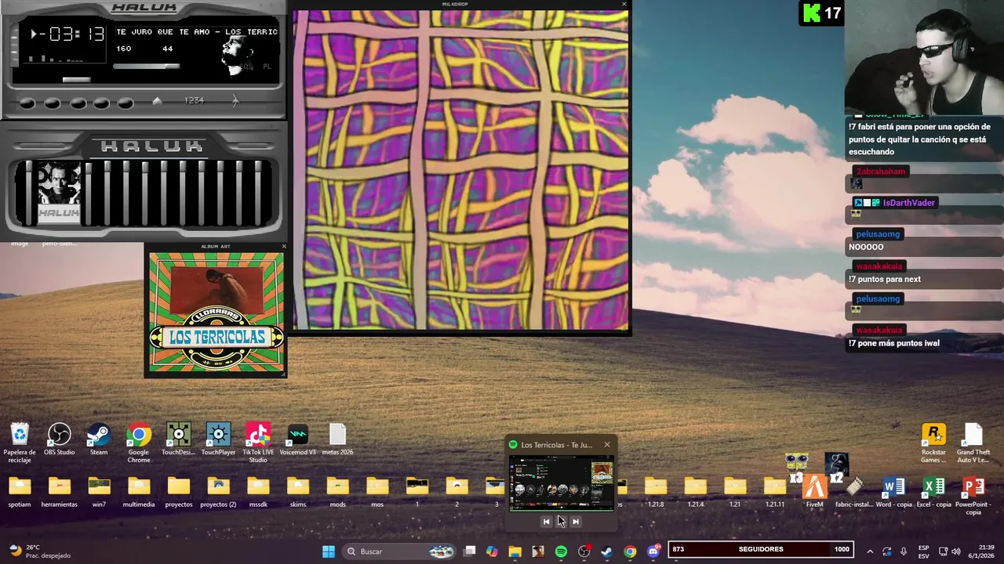This screenshot has width=1004, height=564.
Task: Close the Spotify taskbar preview
Action: click(606, 445)
